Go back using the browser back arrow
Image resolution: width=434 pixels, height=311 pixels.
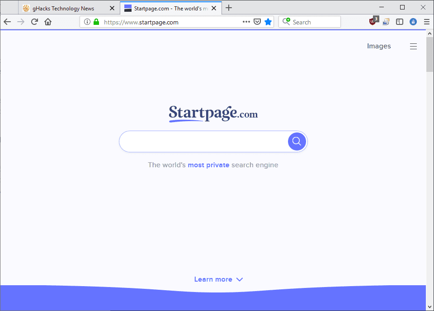coord(7,22)
